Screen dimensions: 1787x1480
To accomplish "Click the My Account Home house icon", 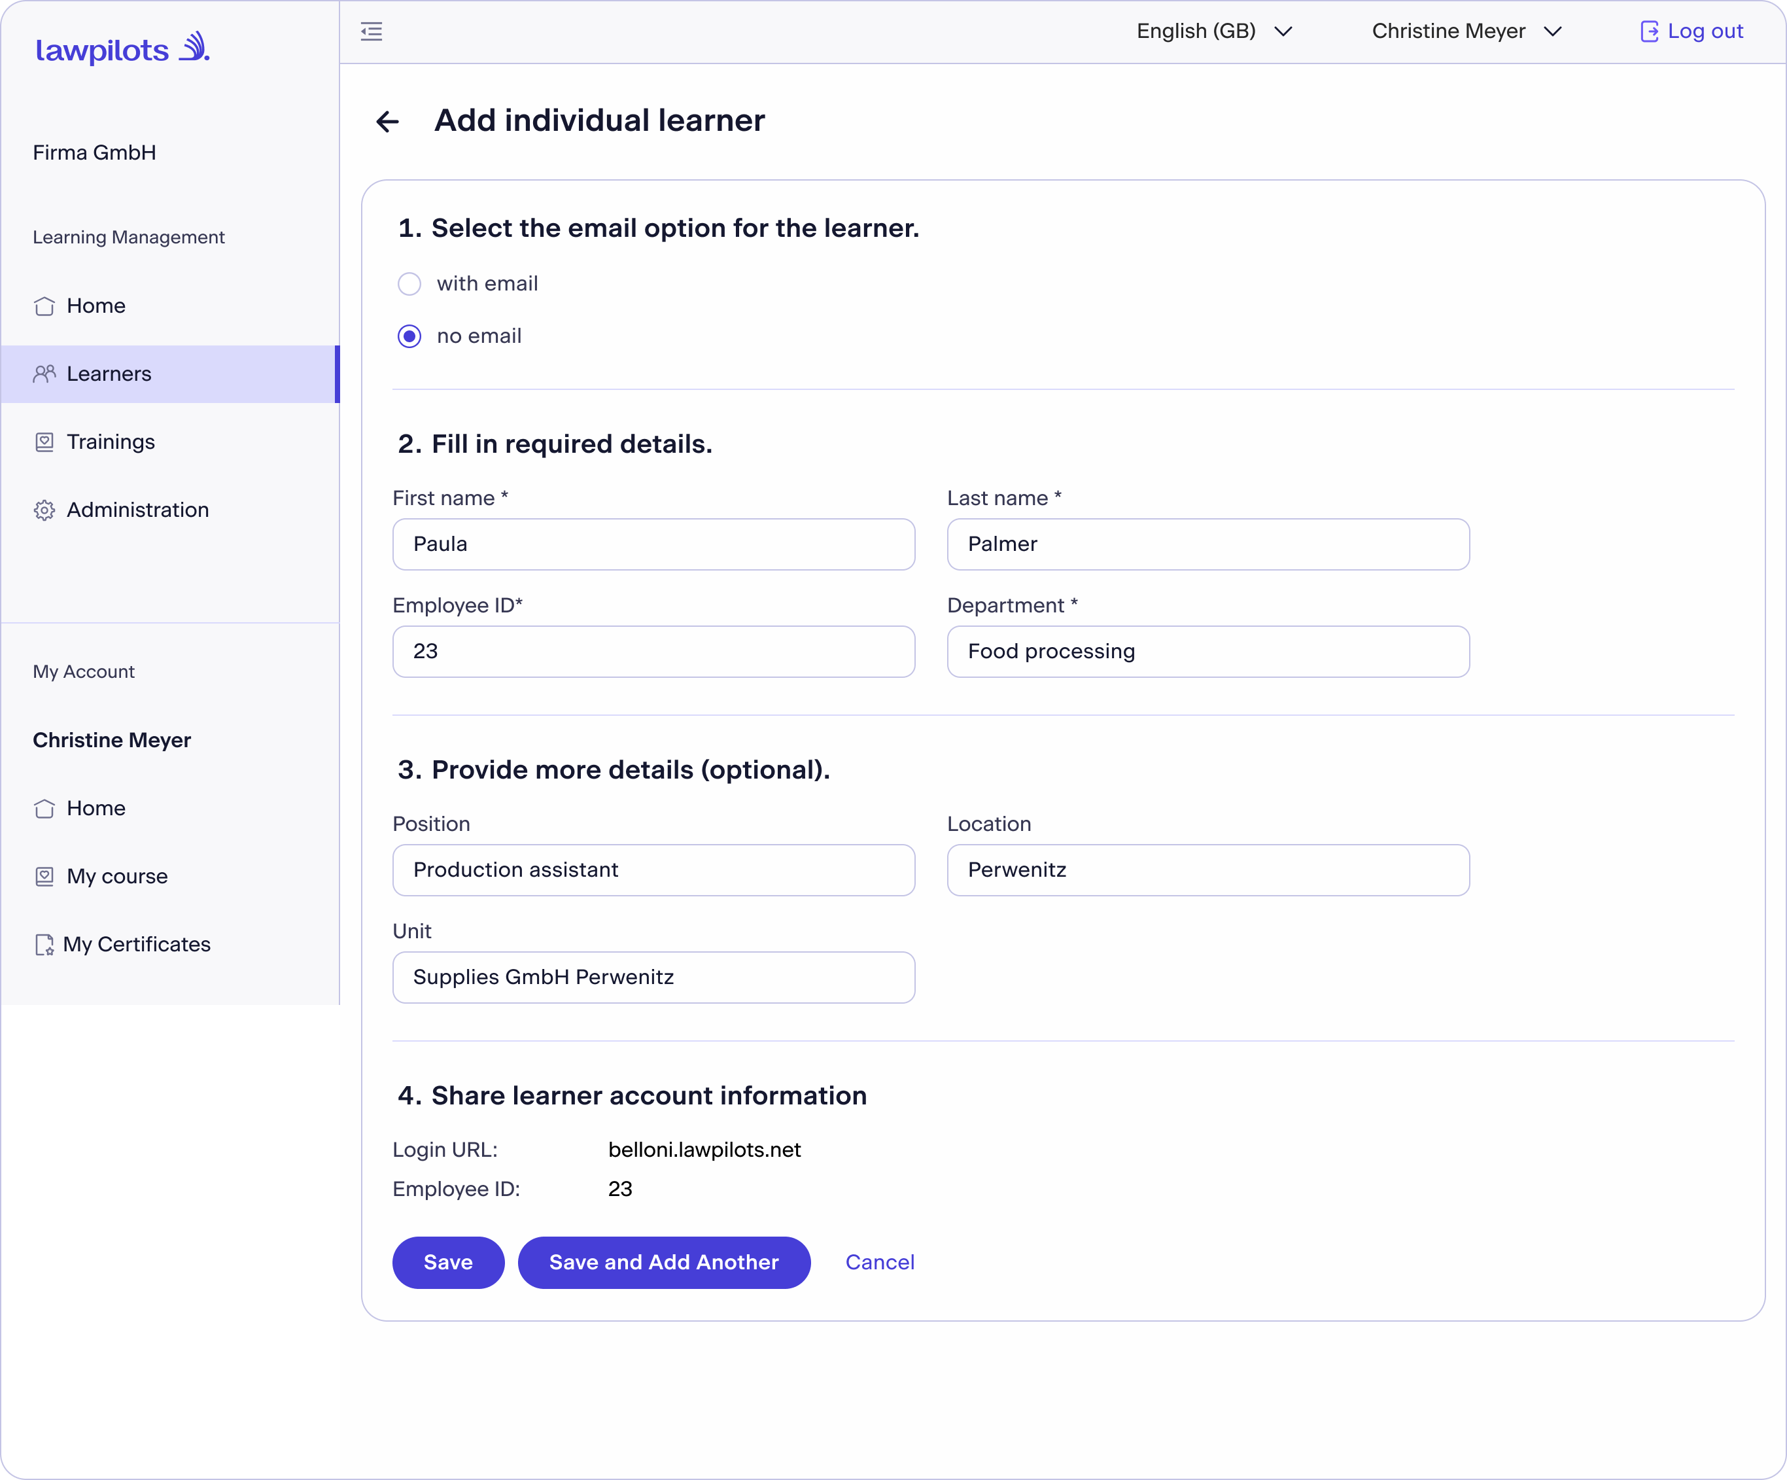I will pos(44,807).
